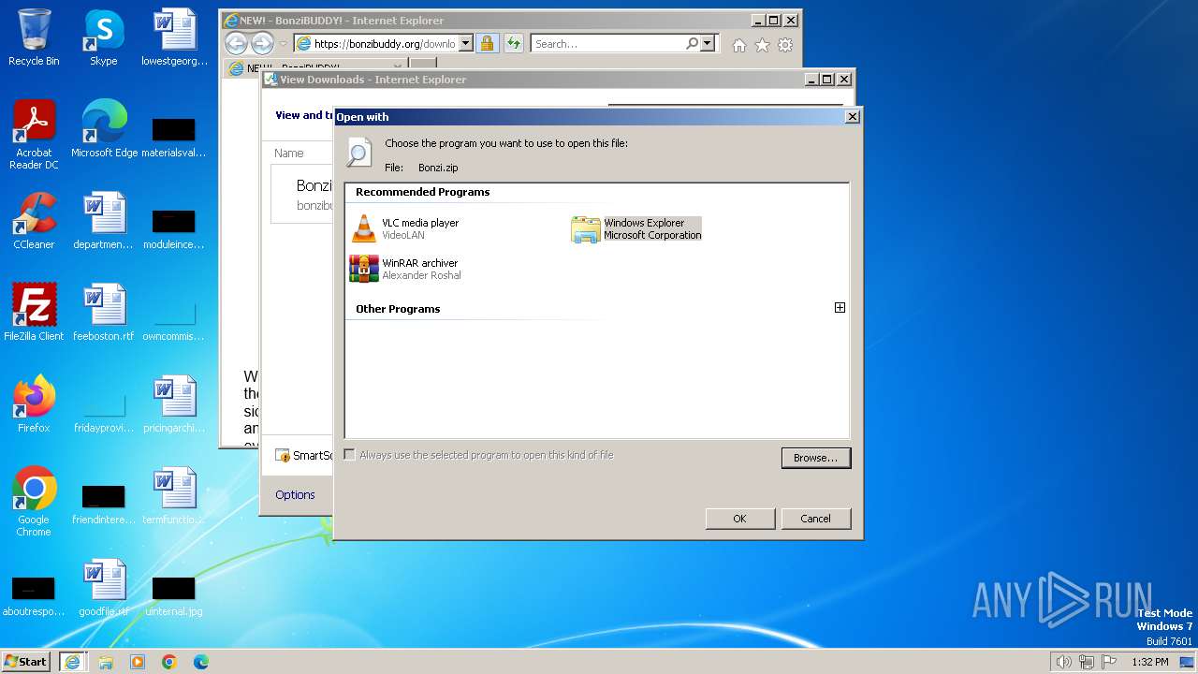Open Options link in View Downloads window
The image size is (1198, 674).
295,495
